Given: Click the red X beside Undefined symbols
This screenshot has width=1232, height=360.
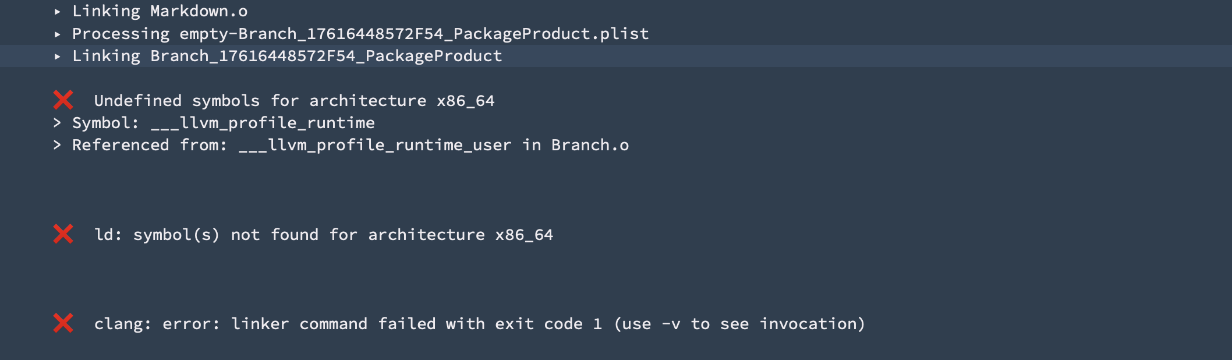Looking at the screenshot, I should tap(63, 100).
